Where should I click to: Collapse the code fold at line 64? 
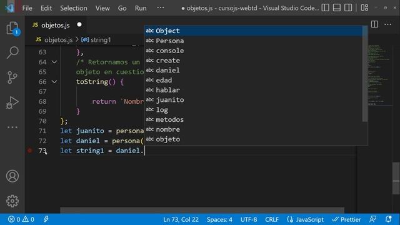pyautogui.click(x=54, y=62)
